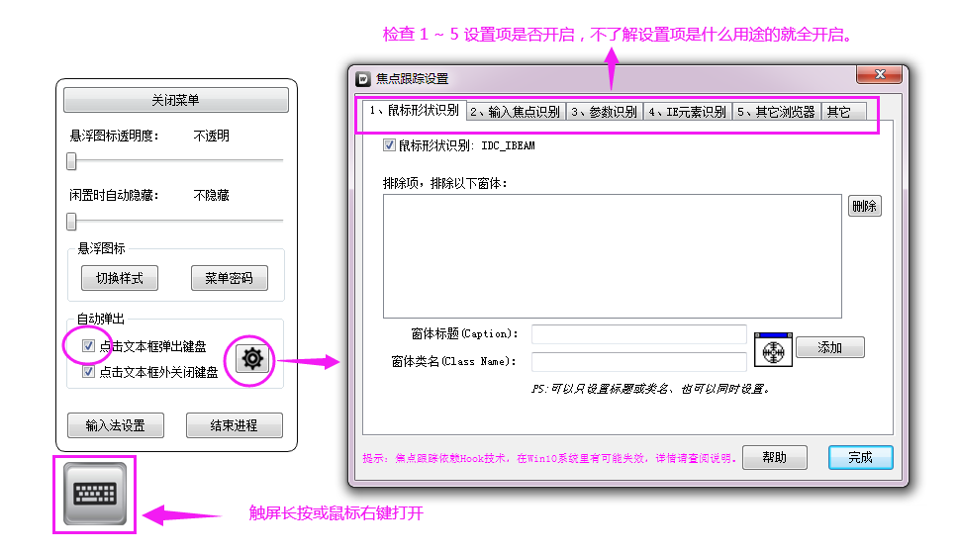
Task: Open the 其它 tab
Action: [x=838, y=112]
